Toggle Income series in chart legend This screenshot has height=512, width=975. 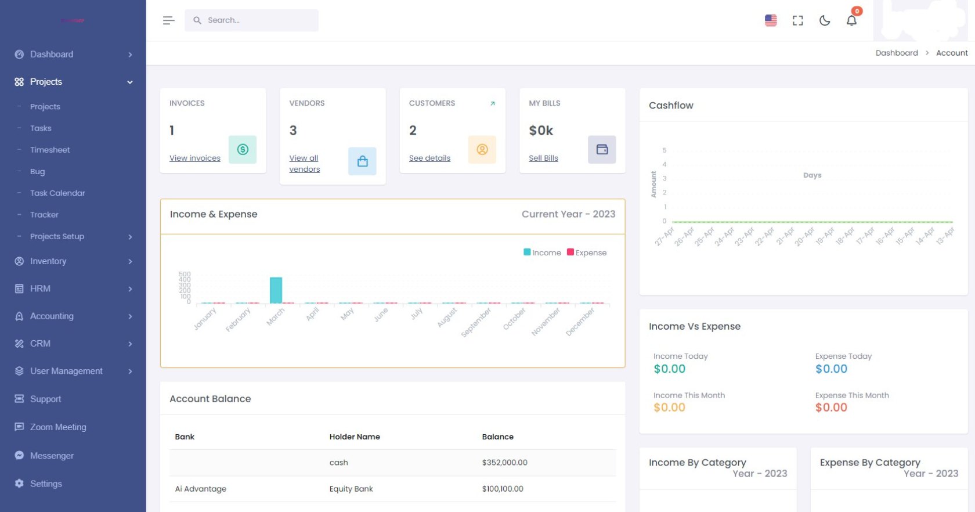pos(543,253)
